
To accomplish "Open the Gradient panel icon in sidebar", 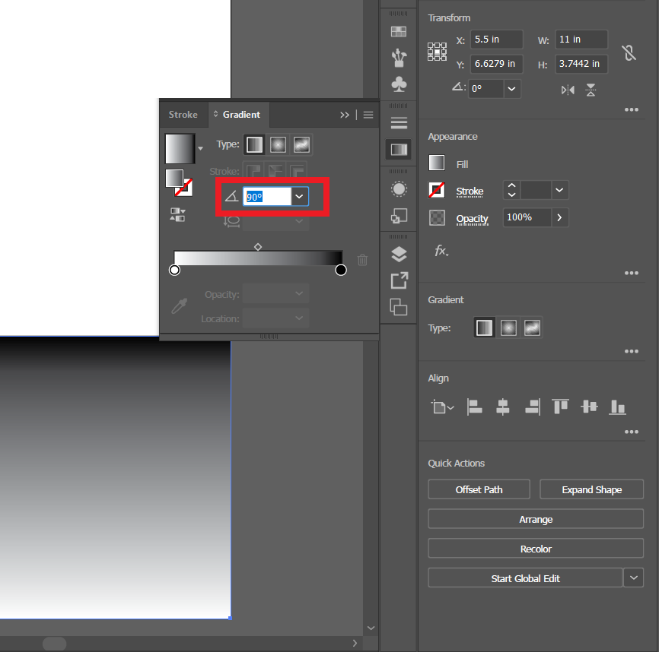I will point(399,149).
